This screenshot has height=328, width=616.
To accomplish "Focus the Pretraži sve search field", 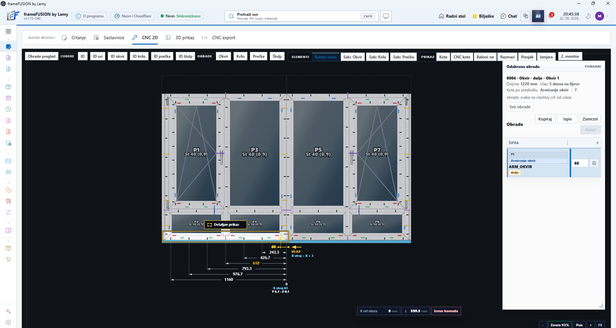I will click(x=301, y=16).
